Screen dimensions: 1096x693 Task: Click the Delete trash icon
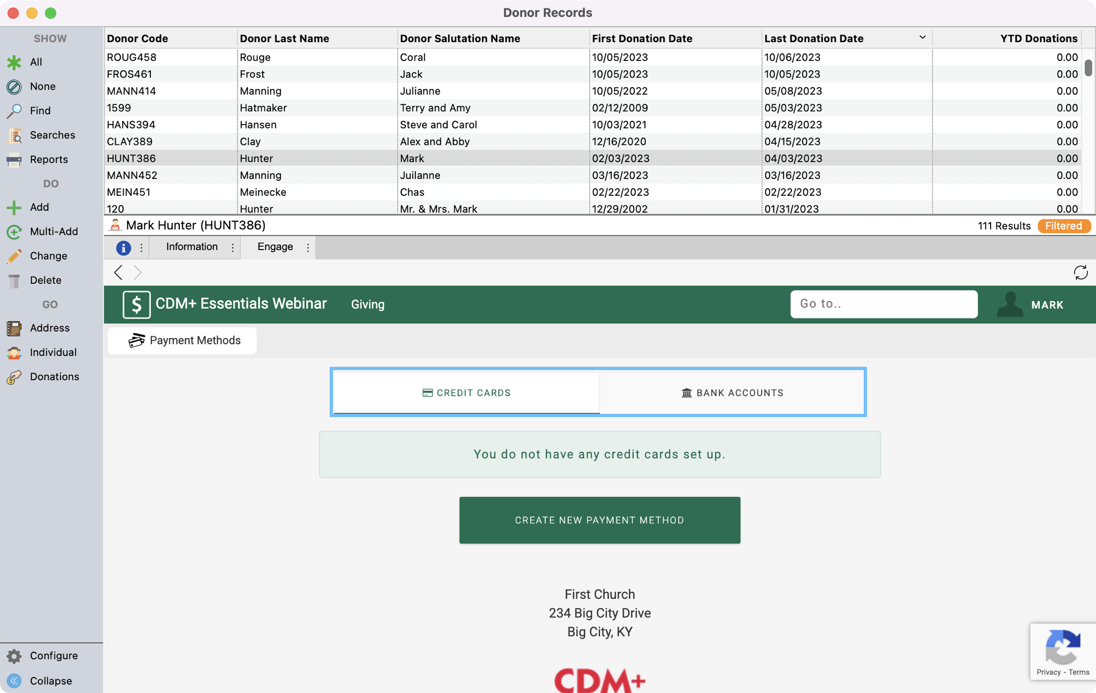click(x=14, y=280)
